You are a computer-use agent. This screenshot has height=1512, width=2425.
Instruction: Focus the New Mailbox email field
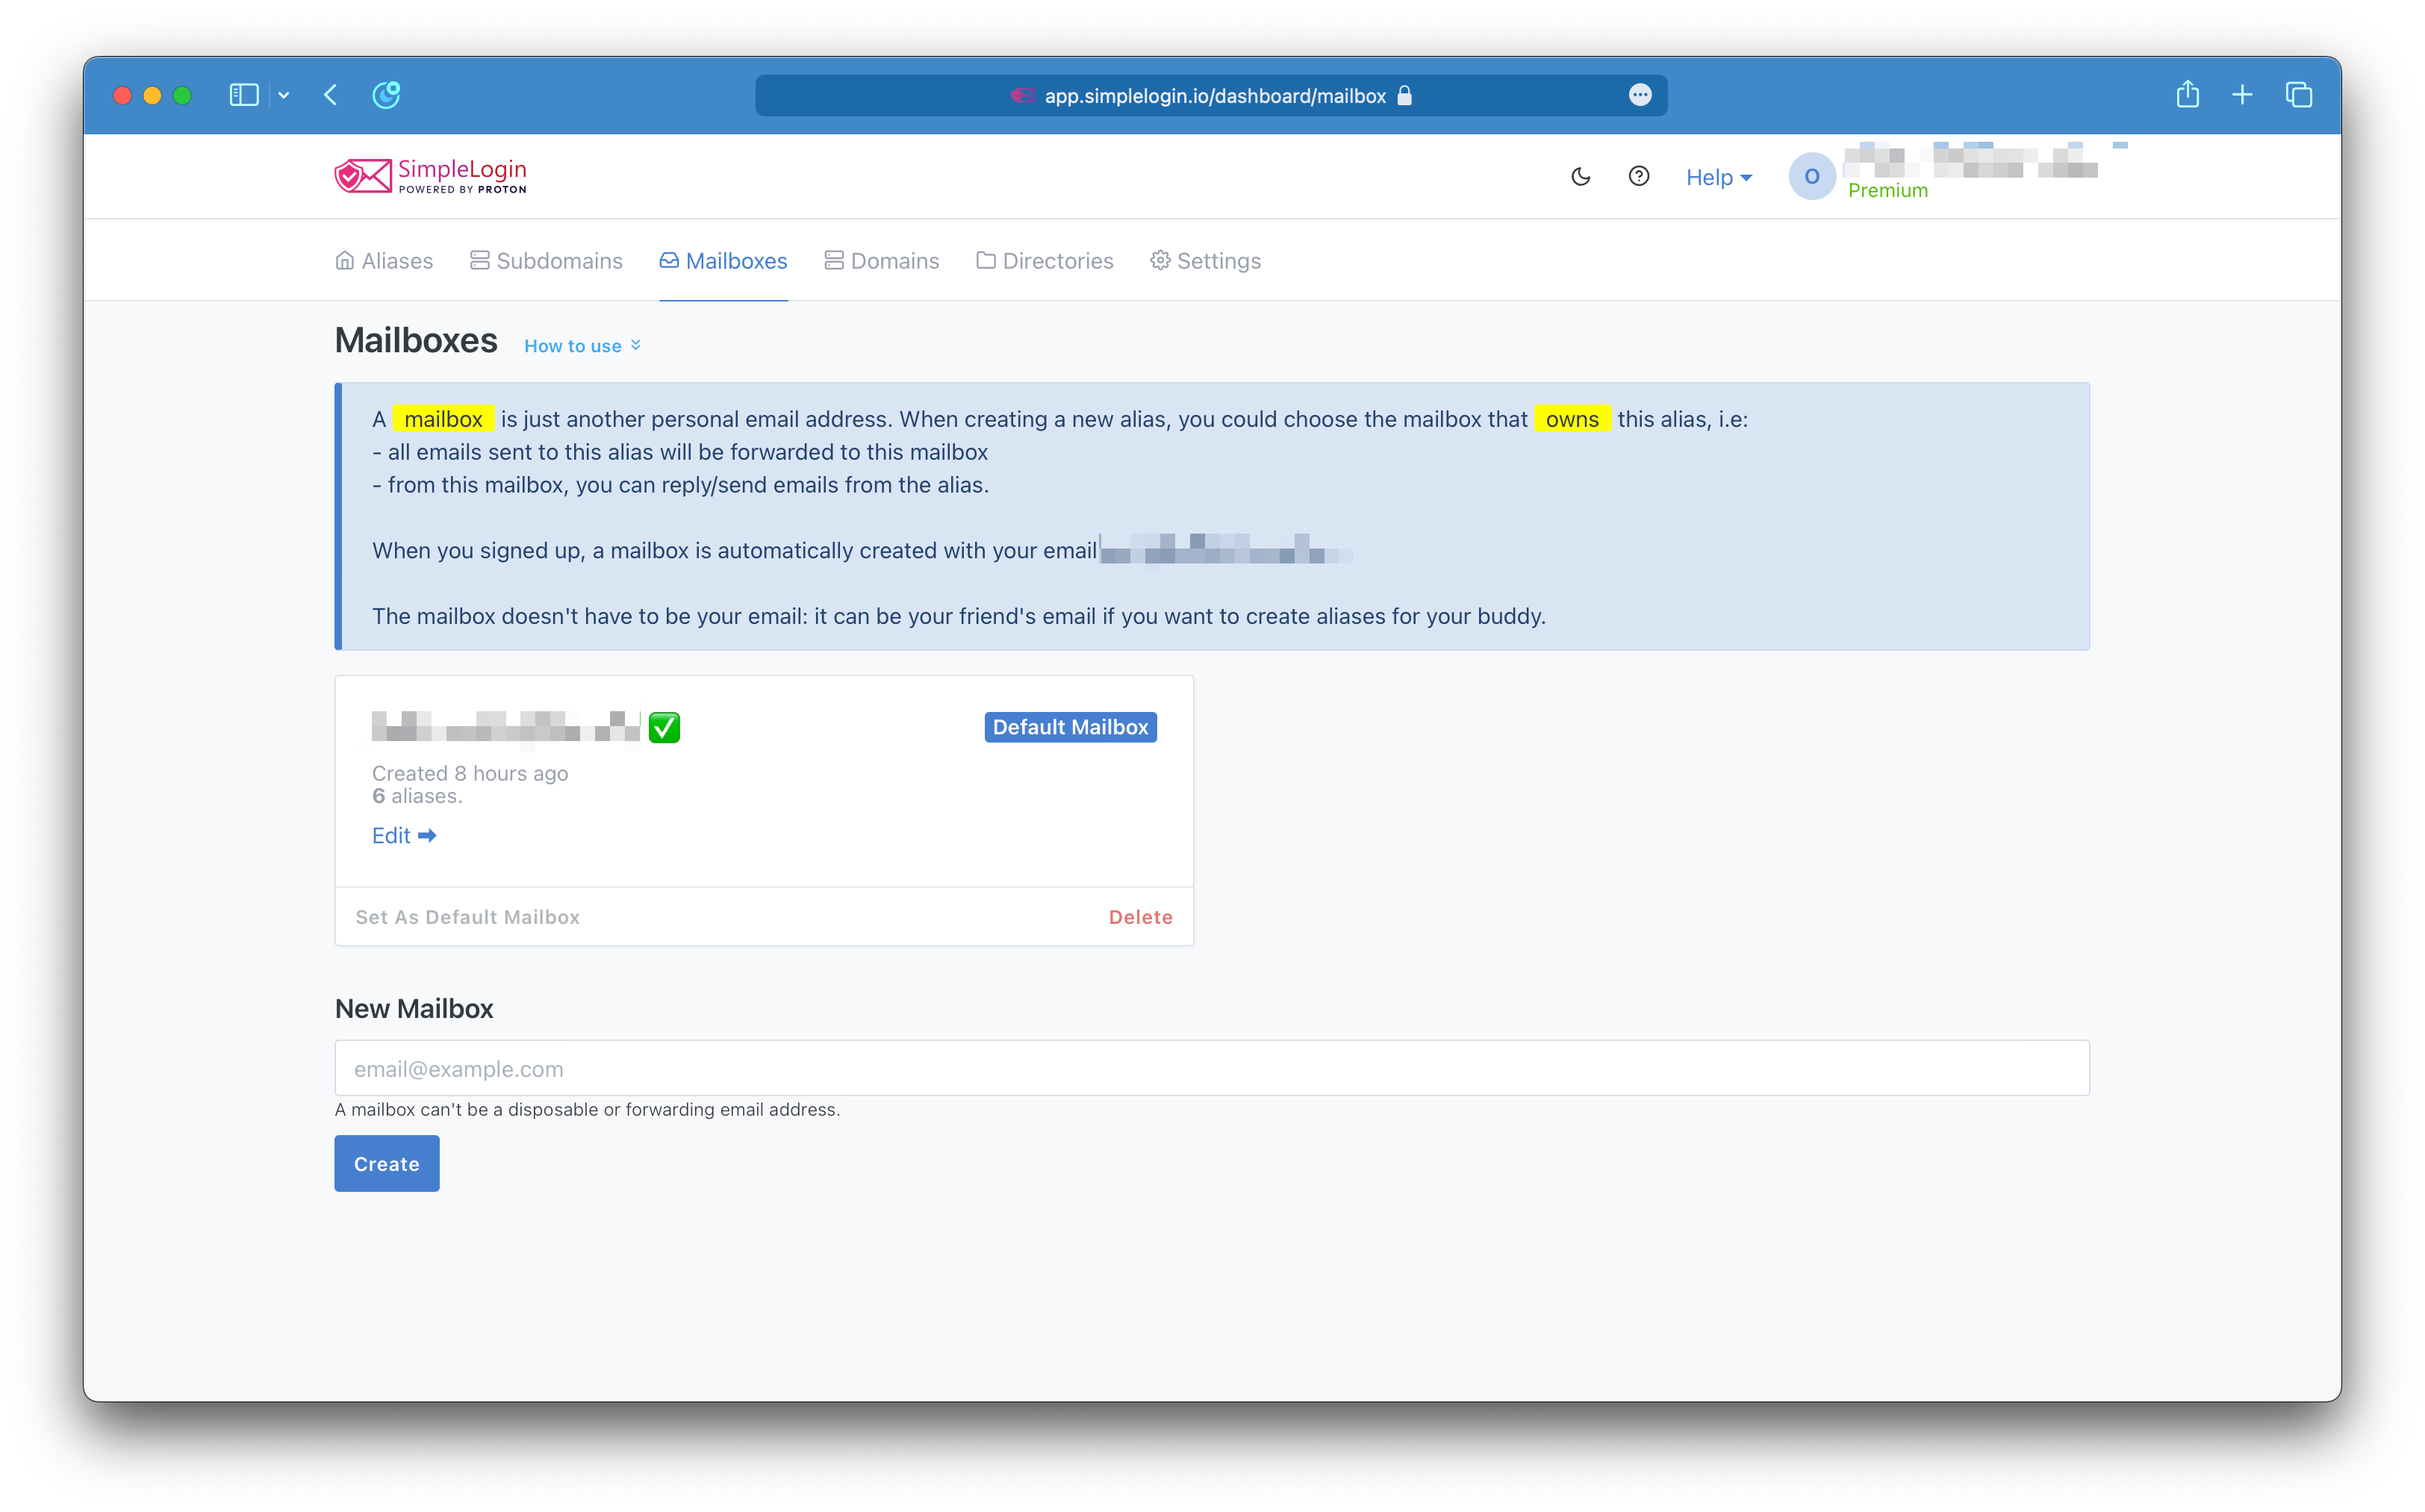(1210, 1068)
